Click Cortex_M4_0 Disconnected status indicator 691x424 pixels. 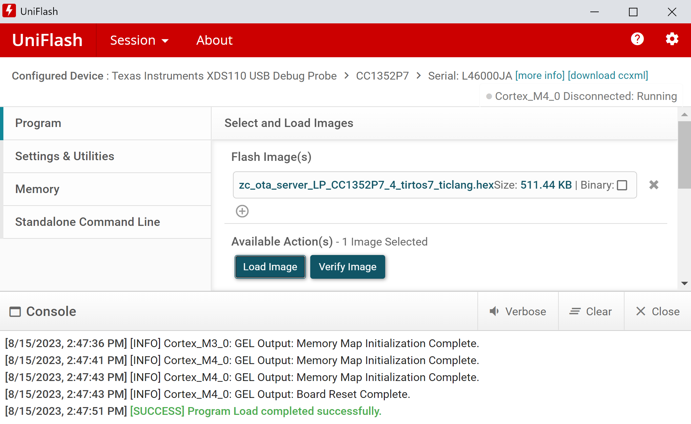581,96
